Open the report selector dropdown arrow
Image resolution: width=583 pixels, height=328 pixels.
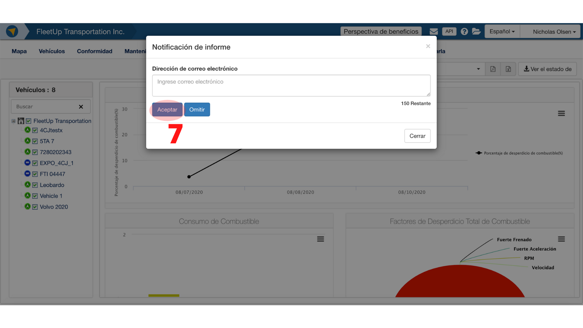pyautogui.click(x=478, y=69)
